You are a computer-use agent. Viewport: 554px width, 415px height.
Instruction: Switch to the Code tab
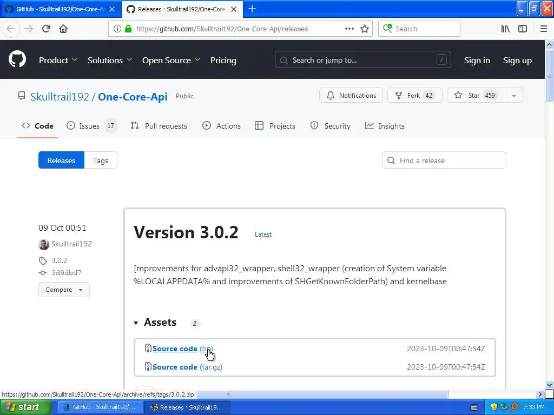coord(37,126)
